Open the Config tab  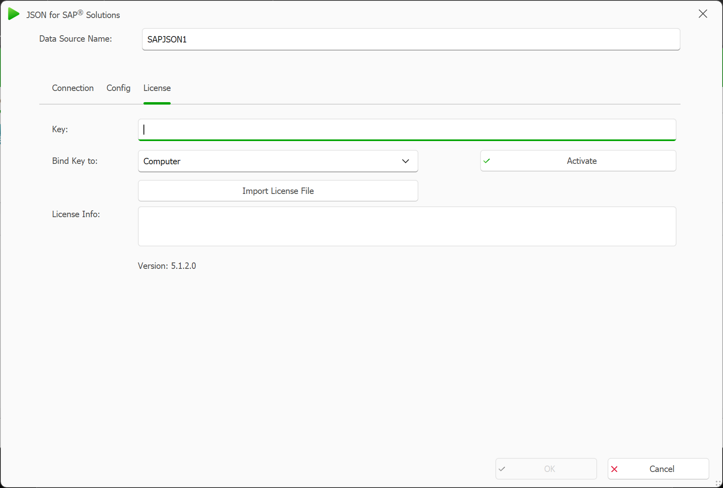pyautogui.click(x=119, y=88)
